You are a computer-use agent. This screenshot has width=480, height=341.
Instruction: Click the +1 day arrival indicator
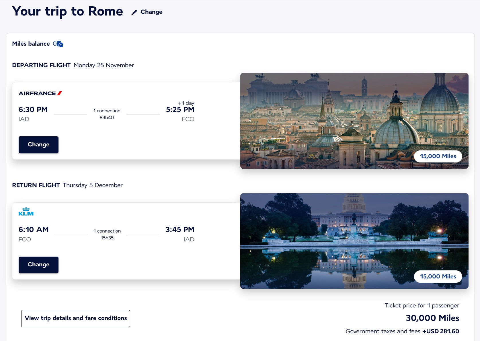pos(186,103)
